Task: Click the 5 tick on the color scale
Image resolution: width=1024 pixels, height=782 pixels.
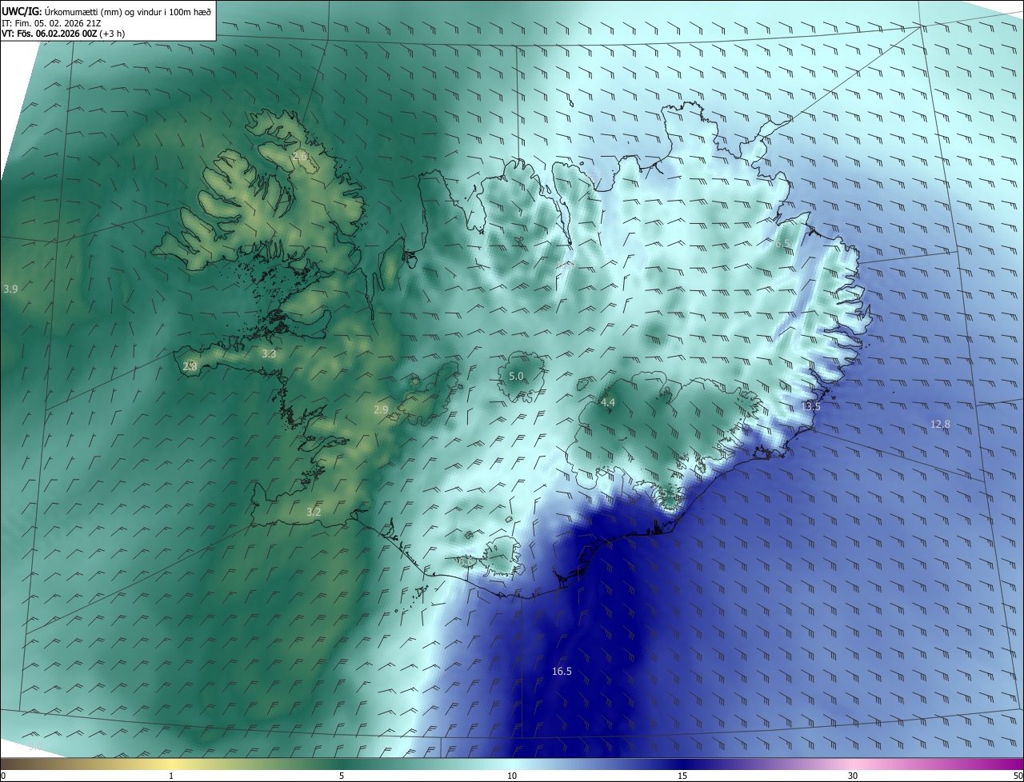Action: point(342,776)
